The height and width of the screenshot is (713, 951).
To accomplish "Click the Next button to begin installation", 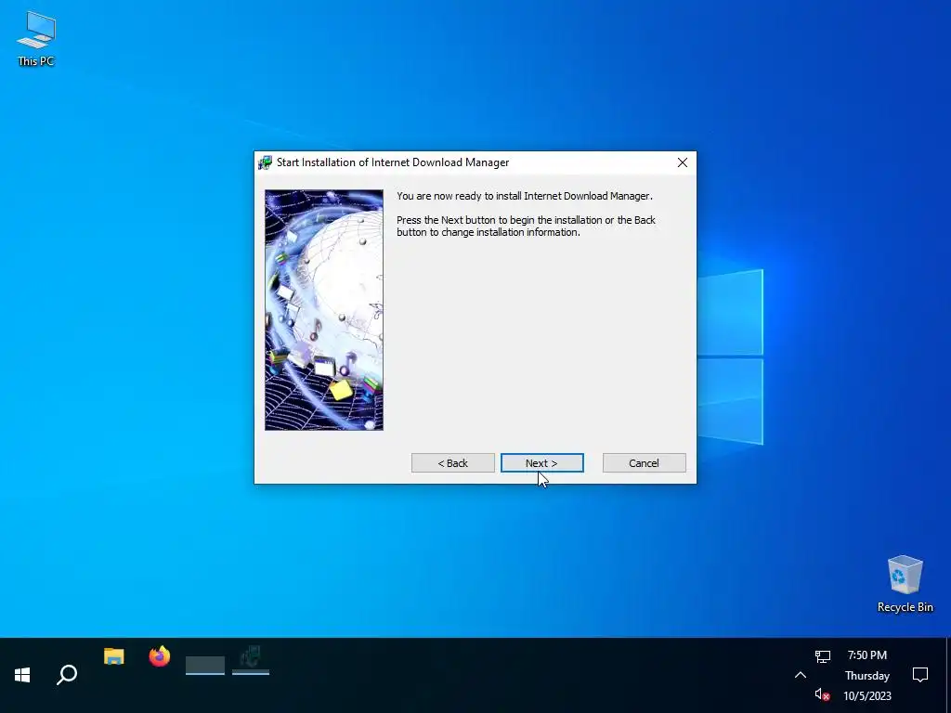I will [x=541, y=462].
